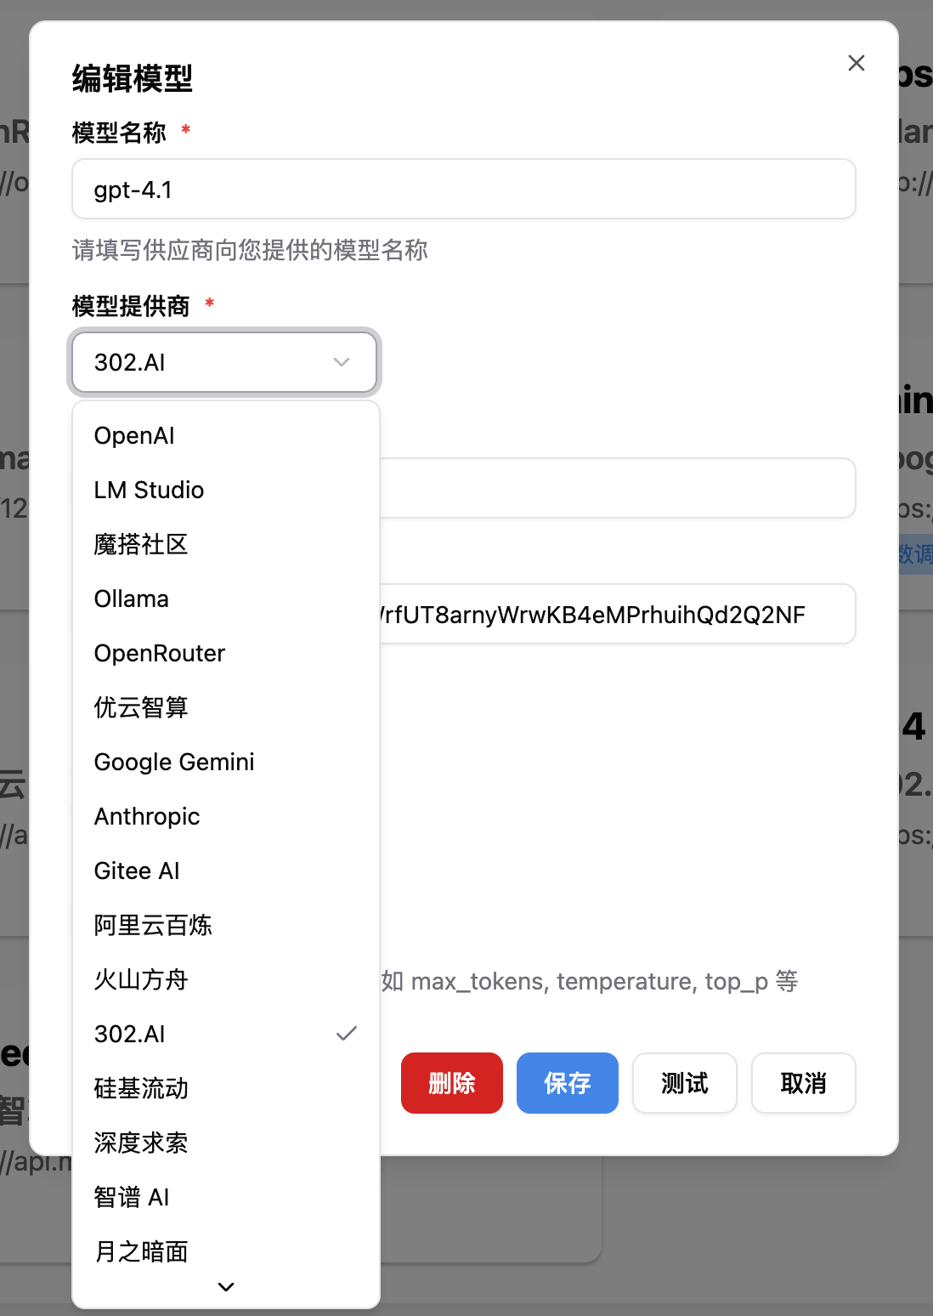Click the 测试 test button

click(x=684, y=1083)
